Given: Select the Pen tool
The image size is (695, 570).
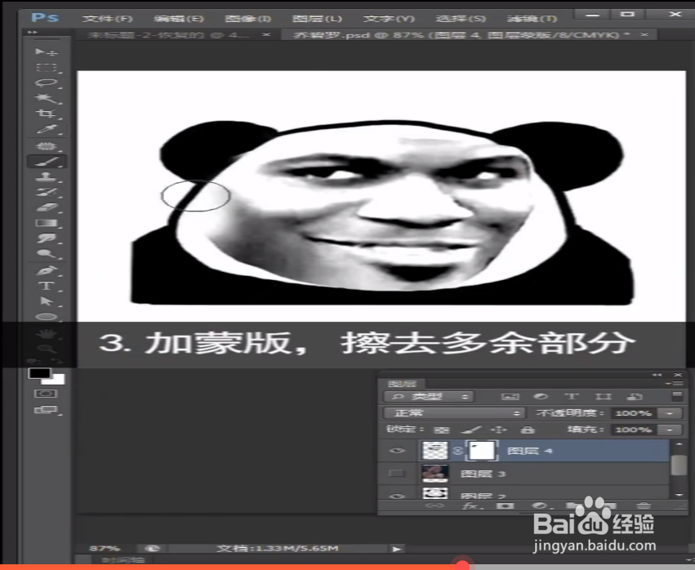Looking at the screenshot, I should point(46,270).
